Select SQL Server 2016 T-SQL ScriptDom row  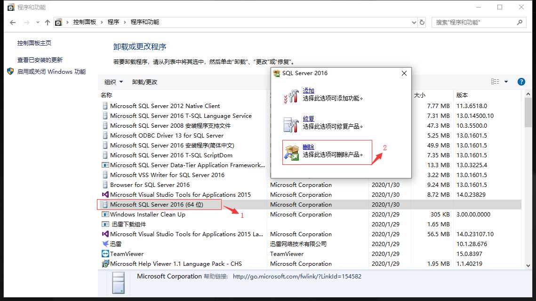pos(171,155)
